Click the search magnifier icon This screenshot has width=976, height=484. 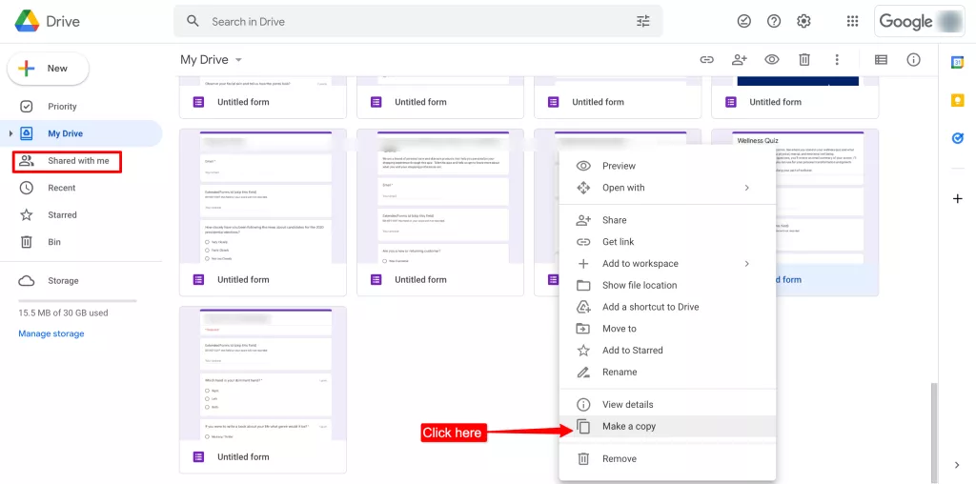point(193,21)
